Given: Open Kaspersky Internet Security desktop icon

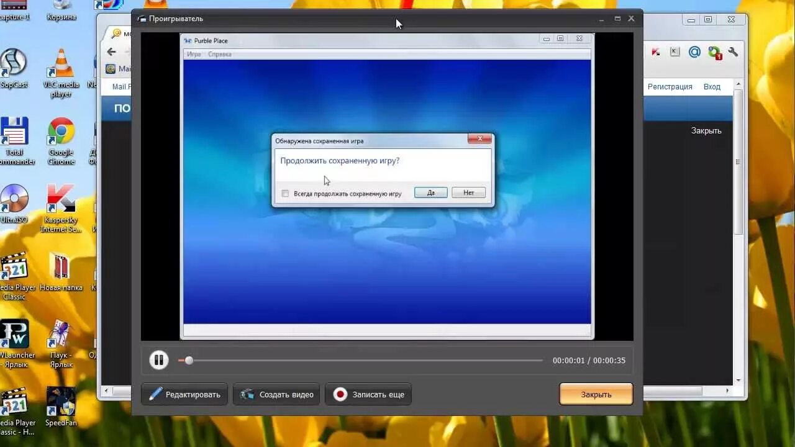Looking at the screenshot, I should click(x=61, y=209).
